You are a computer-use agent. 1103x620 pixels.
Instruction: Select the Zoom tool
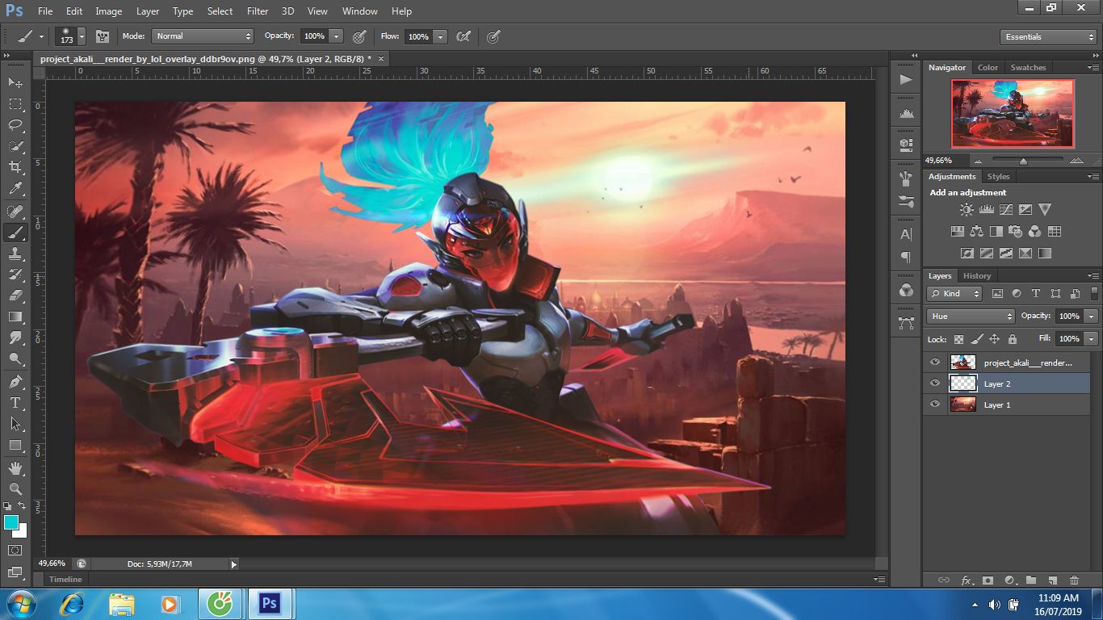[x=15, y=488]
